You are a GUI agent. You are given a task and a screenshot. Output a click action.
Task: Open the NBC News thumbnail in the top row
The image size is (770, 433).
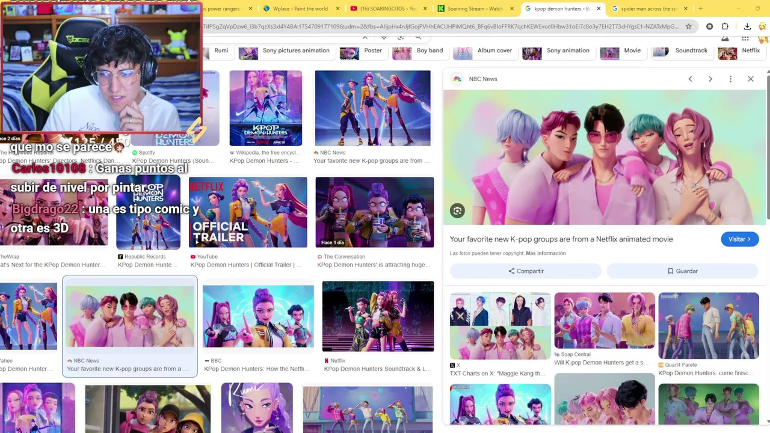coord(373,108)
